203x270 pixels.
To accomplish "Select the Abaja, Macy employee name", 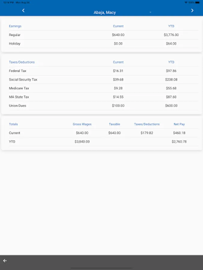I will (x=105, y=13).
